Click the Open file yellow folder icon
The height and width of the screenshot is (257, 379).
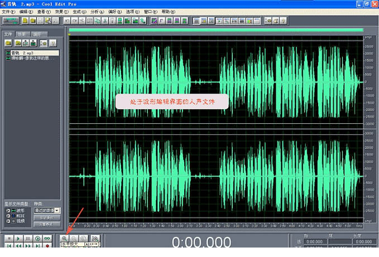(x=33, y=21)
